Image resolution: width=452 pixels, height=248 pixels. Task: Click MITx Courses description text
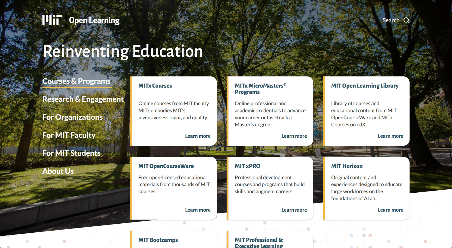[174, 110]
